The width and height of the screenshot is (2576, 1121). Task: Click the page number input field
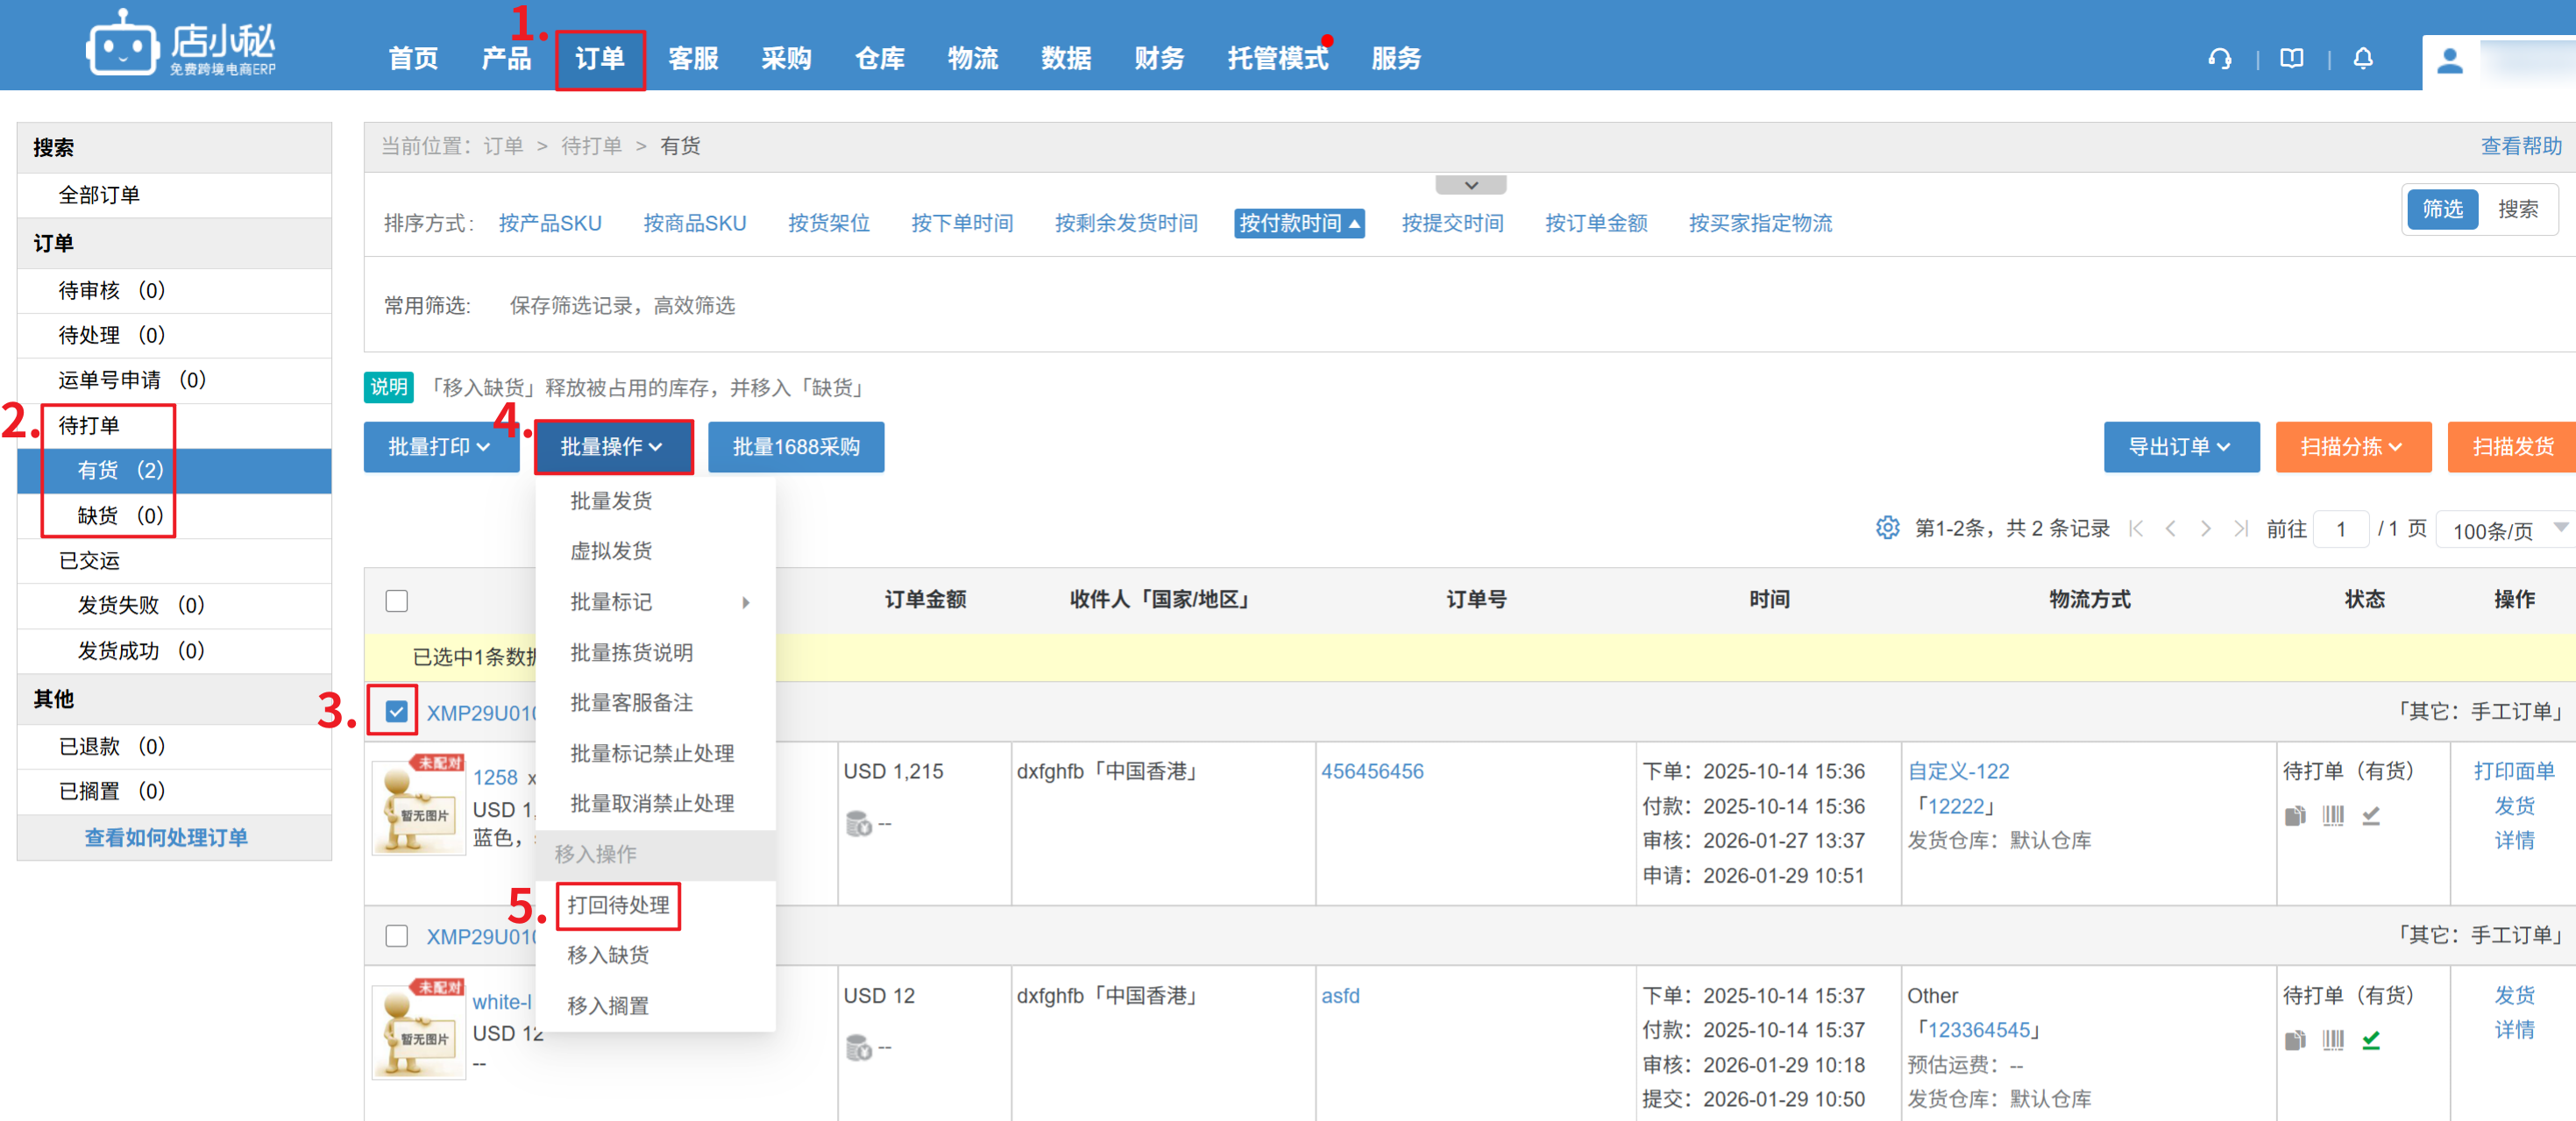[x=2340, y=529]
